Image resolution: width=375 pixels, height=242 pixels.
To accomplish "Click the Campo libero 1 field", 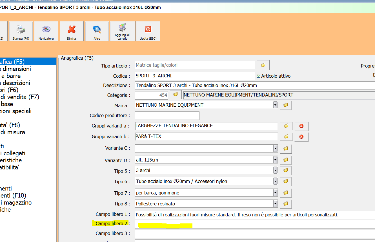I will coord(255,215).
